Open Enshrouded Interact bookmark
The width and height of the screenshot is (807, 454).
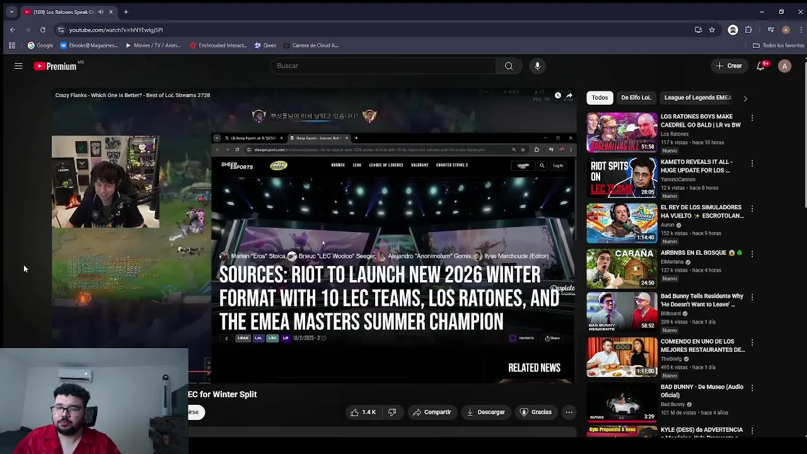[218, 45]
